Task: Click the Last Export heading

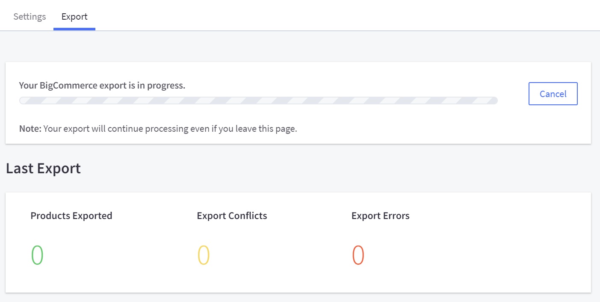Action: 43,168
